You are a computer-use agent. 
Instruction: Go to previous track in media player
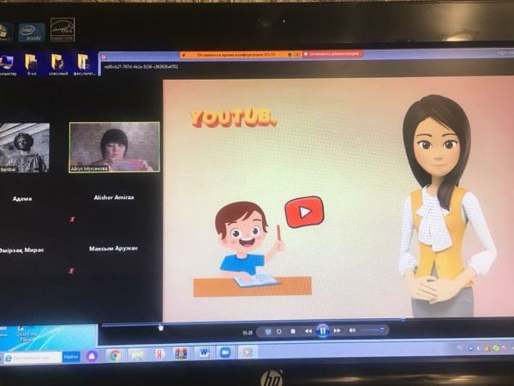308,330
